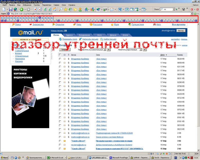Open the Новых писем: 138 link
The height and width of the screenshot is (160, 200).
[59, 31]
